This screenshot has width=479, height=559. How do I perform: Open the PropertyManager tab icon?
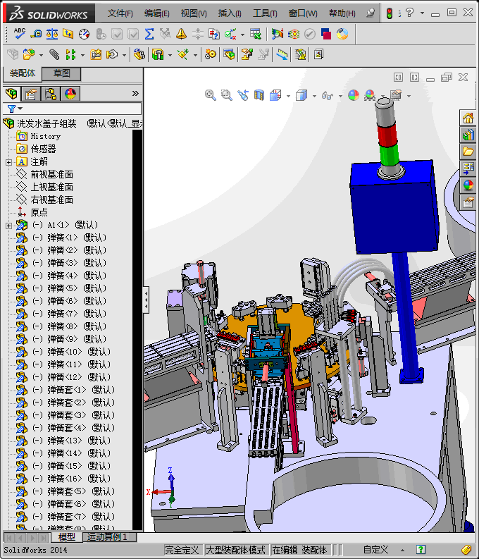point(30,94)
